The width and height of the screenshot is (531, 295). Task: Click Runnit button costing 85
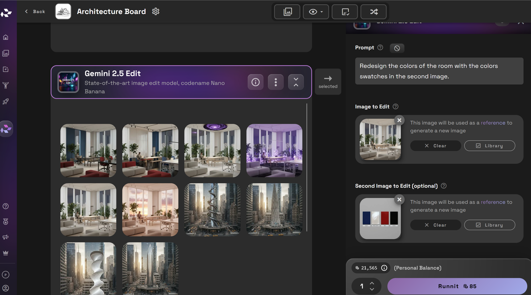(x=457, y=286)
